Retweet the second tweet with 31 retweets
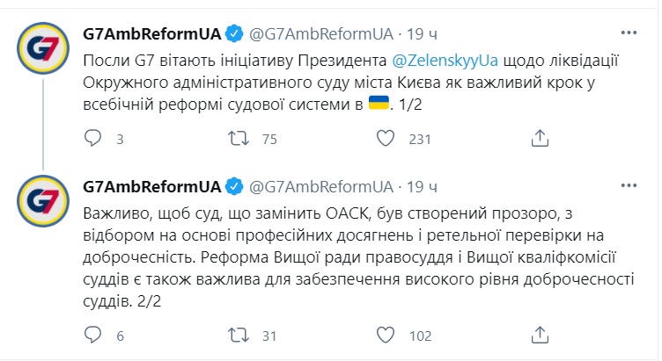This screenshot has height=361, width=662. pyautogui.click(x=237, y=335)
